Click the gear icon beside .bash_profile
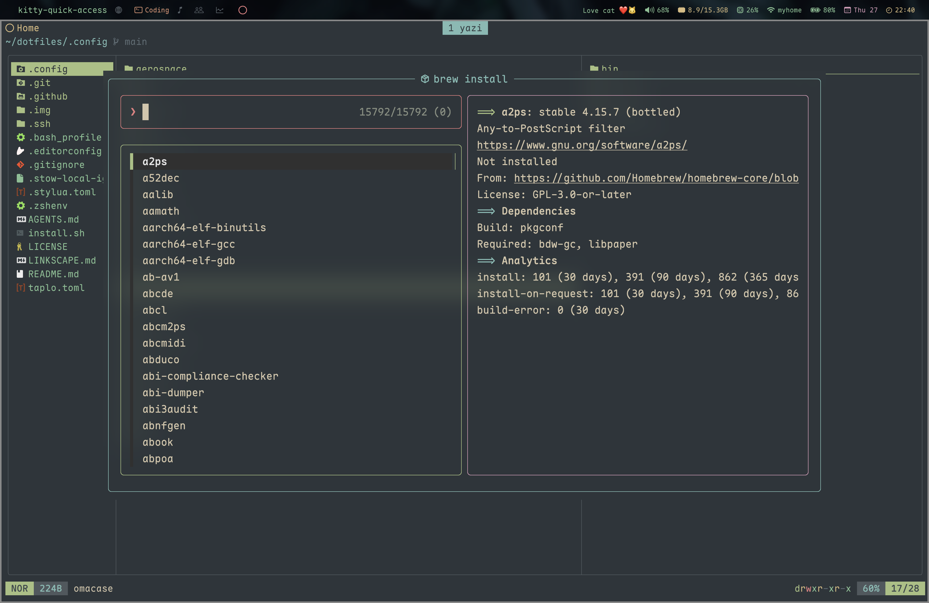 point(21,137)
